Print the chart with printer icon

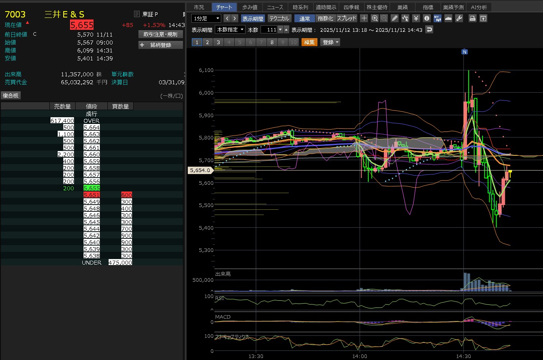pyautogui.click(x=472, y=18)
